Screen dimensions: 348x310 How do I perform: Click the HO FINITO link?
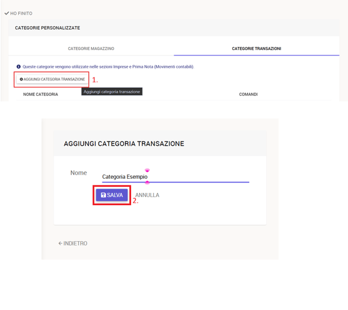pyautogui.click(x=18, y=13)
